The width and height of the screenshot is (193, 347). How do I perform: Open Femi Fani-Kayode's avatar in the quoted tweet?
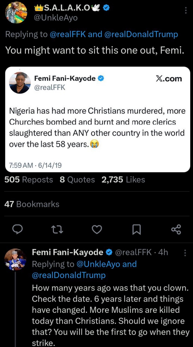(20, 83)
